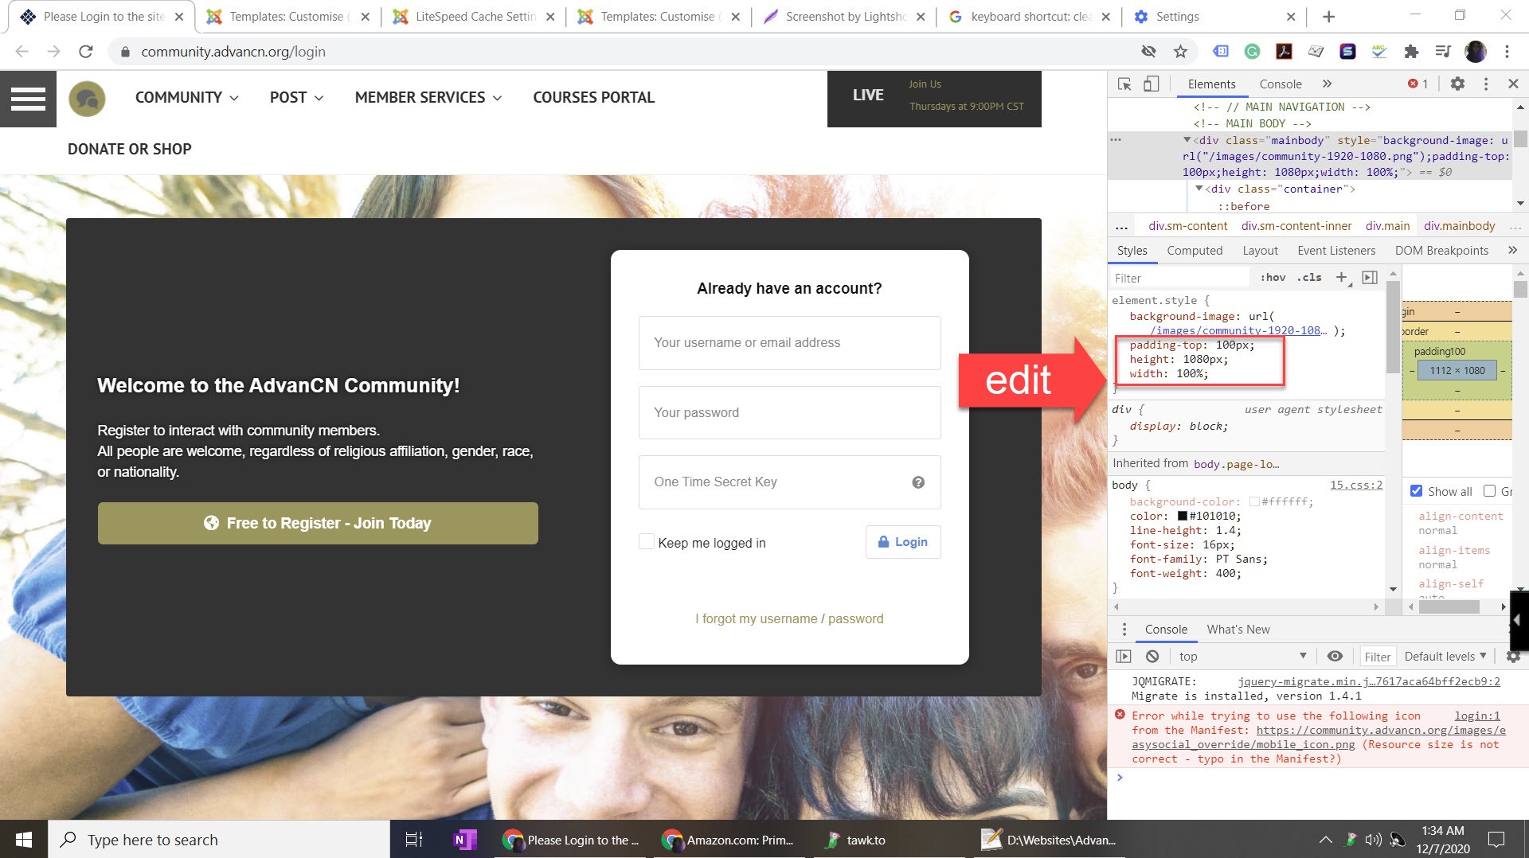The image size is (1529, 858).
Task: Toggle the :hov element state option
Action: 1273,277
